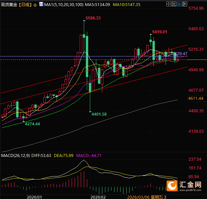Toggle the crosshair cursor icon
Viewport: 207px width, 199px height.
169,4
